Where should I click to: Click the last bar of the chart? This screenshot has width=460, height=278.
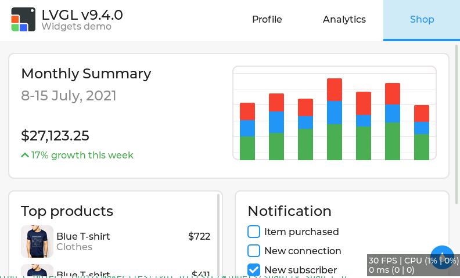[422, 132]
